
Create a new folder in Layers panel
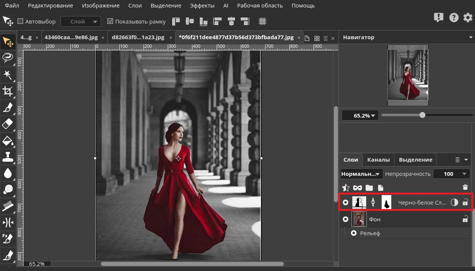click(369, 188)
